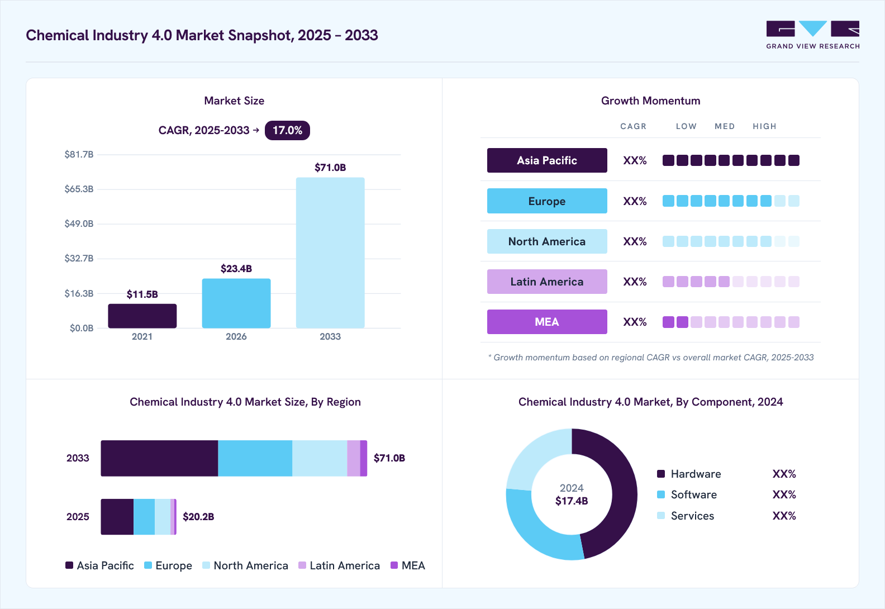Image resolution: width=885 pixels, height=609 pixels.
Task: Click the $81.7B axis label
Action: (x=79, y=154)
